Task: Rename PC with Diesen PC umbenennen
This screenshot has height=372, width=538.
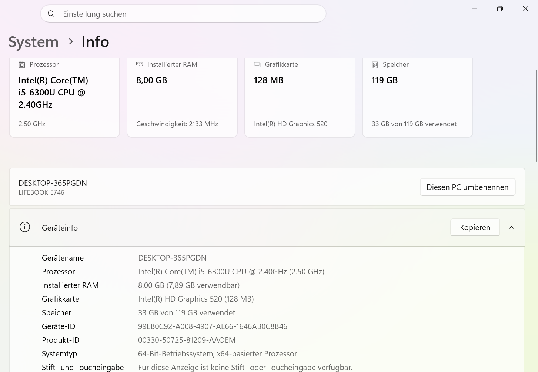Action: click(468, 187)
